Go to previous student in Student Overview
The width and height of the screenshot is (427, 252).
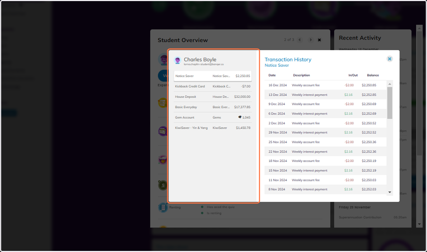(300, 40)
